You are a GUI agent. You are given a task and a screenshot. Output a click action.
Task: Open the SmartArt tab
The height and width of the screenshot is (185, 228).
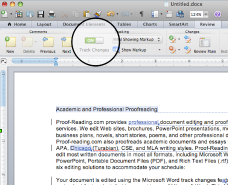pos(178,24)
